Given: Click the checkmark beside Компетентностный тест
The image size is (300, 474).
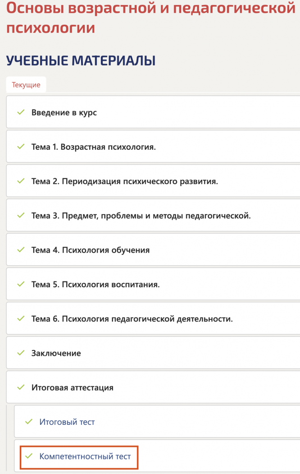Looking at the screenshot, I should (29, 456).
